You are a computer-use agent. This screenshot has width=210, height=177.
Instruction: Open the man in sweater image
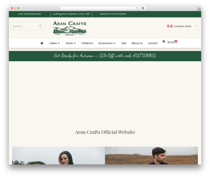[x=152, y=155]
